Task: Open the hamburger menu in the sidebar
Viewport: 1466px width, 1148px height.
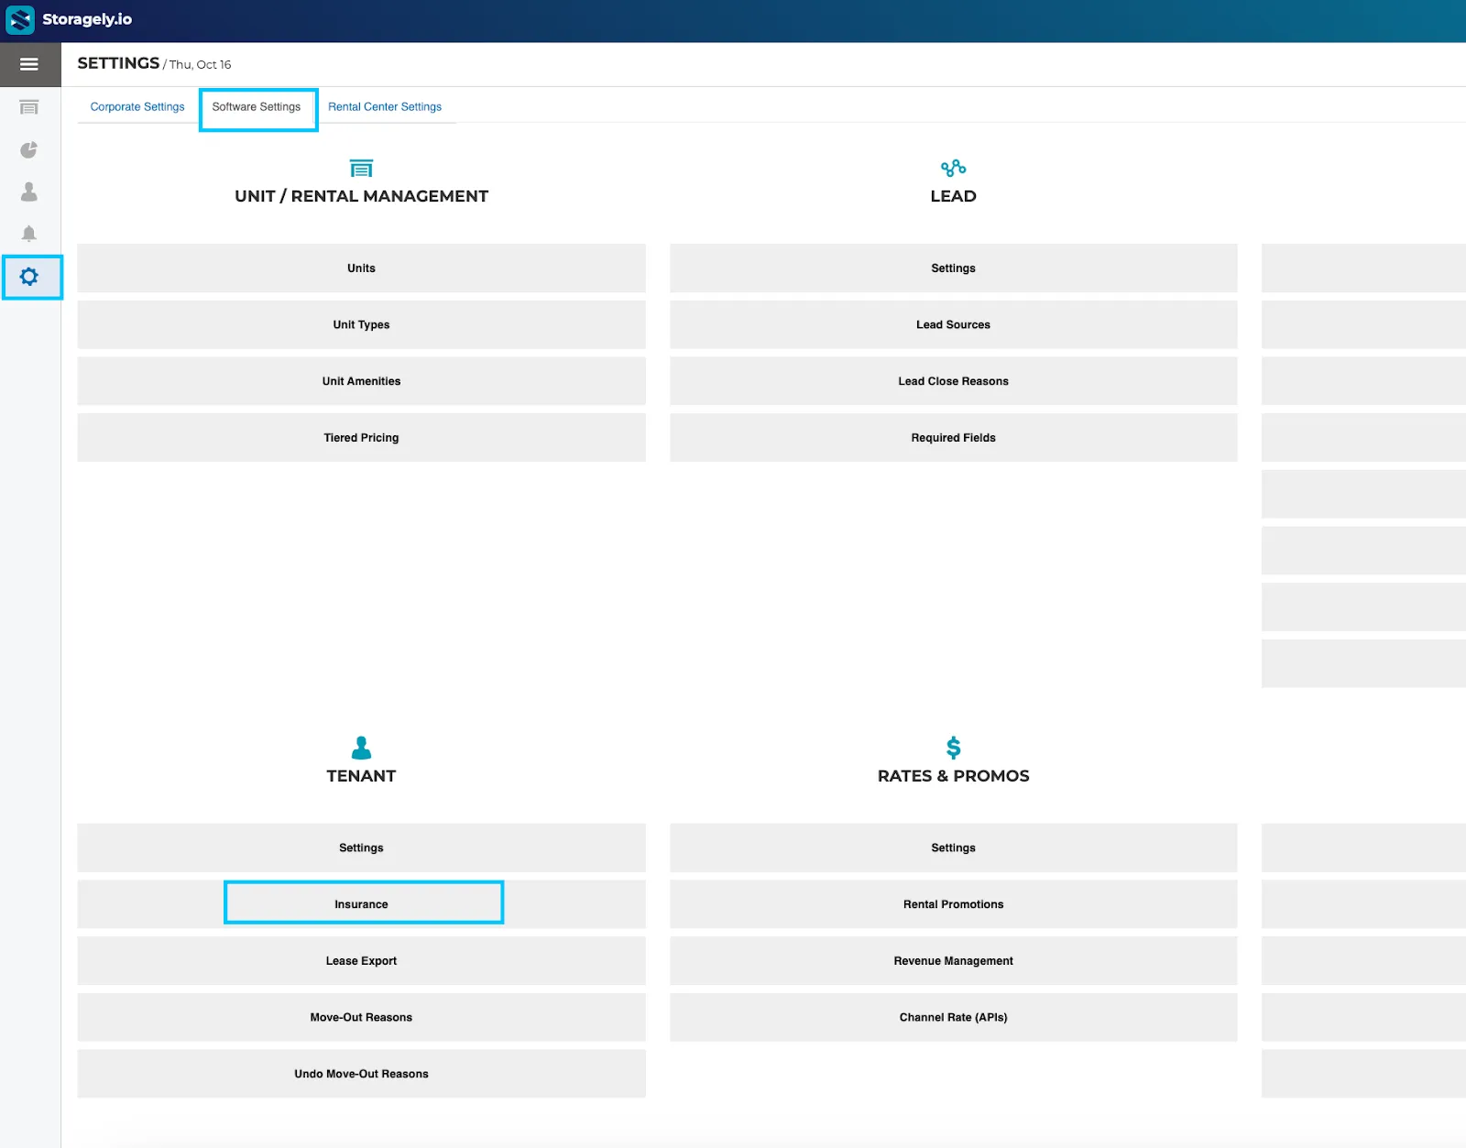Action: pos(29,64)
